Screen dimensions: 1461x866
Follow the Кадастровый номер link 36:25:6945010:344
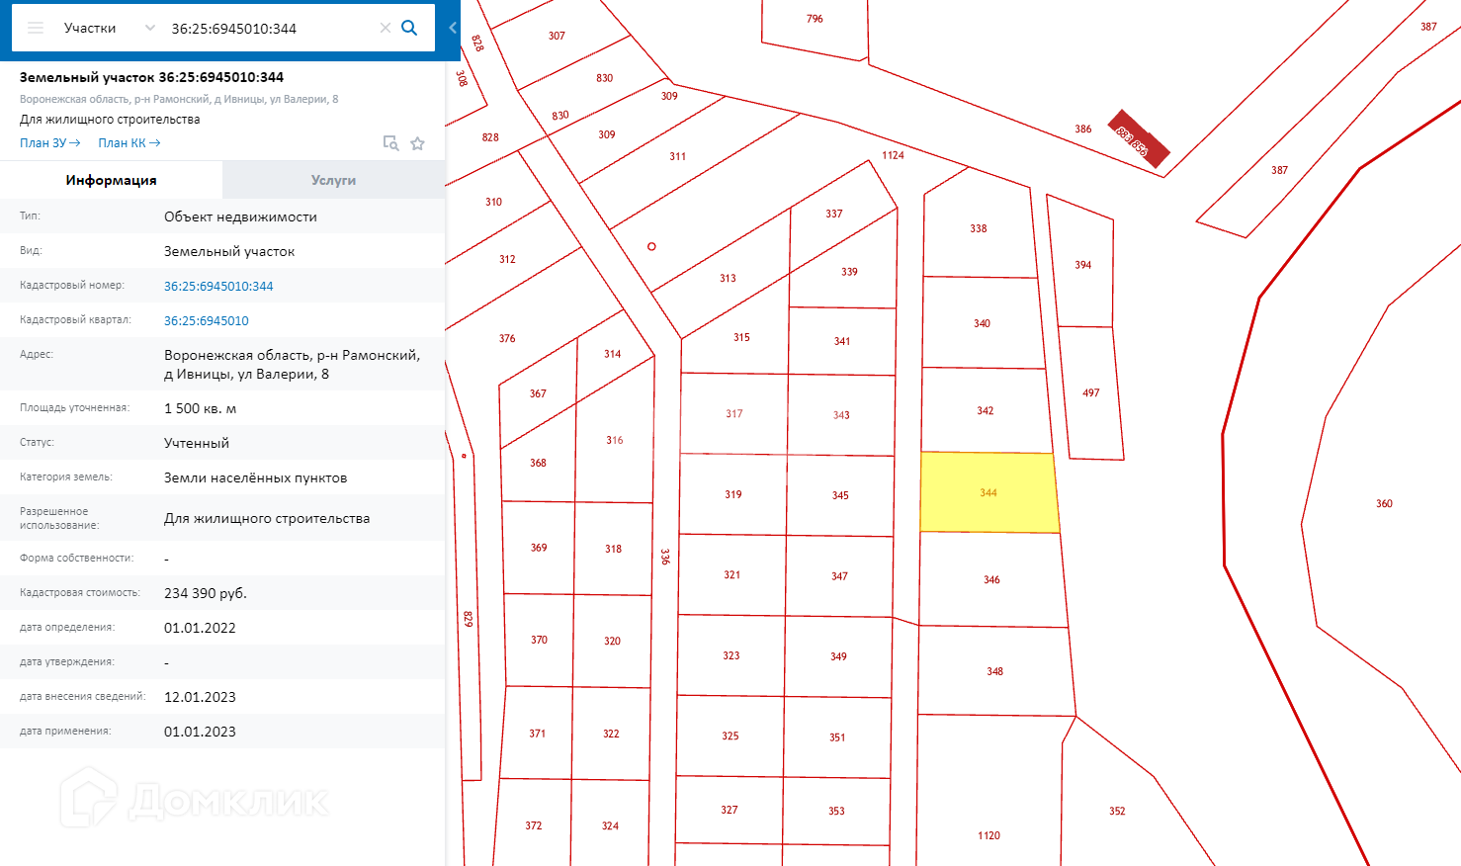[x=218, y=286]
